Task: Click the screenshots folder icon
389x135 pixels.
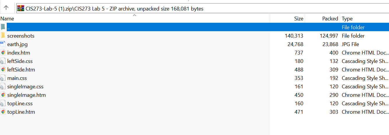Action: tap(3, 36)
